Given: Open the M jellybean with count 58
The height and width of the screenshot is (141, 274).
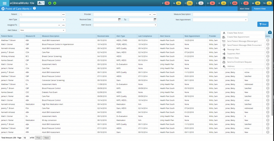Looking at the screenshot, I should click(257, 3).
